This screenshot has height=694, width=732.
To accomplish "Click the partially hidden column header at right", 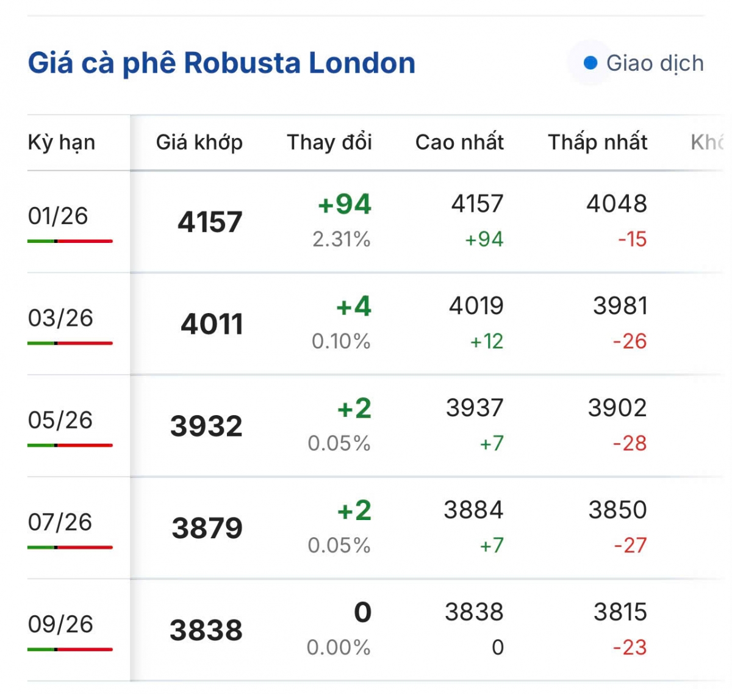I will pyautogui.click(x=708, y=142).
